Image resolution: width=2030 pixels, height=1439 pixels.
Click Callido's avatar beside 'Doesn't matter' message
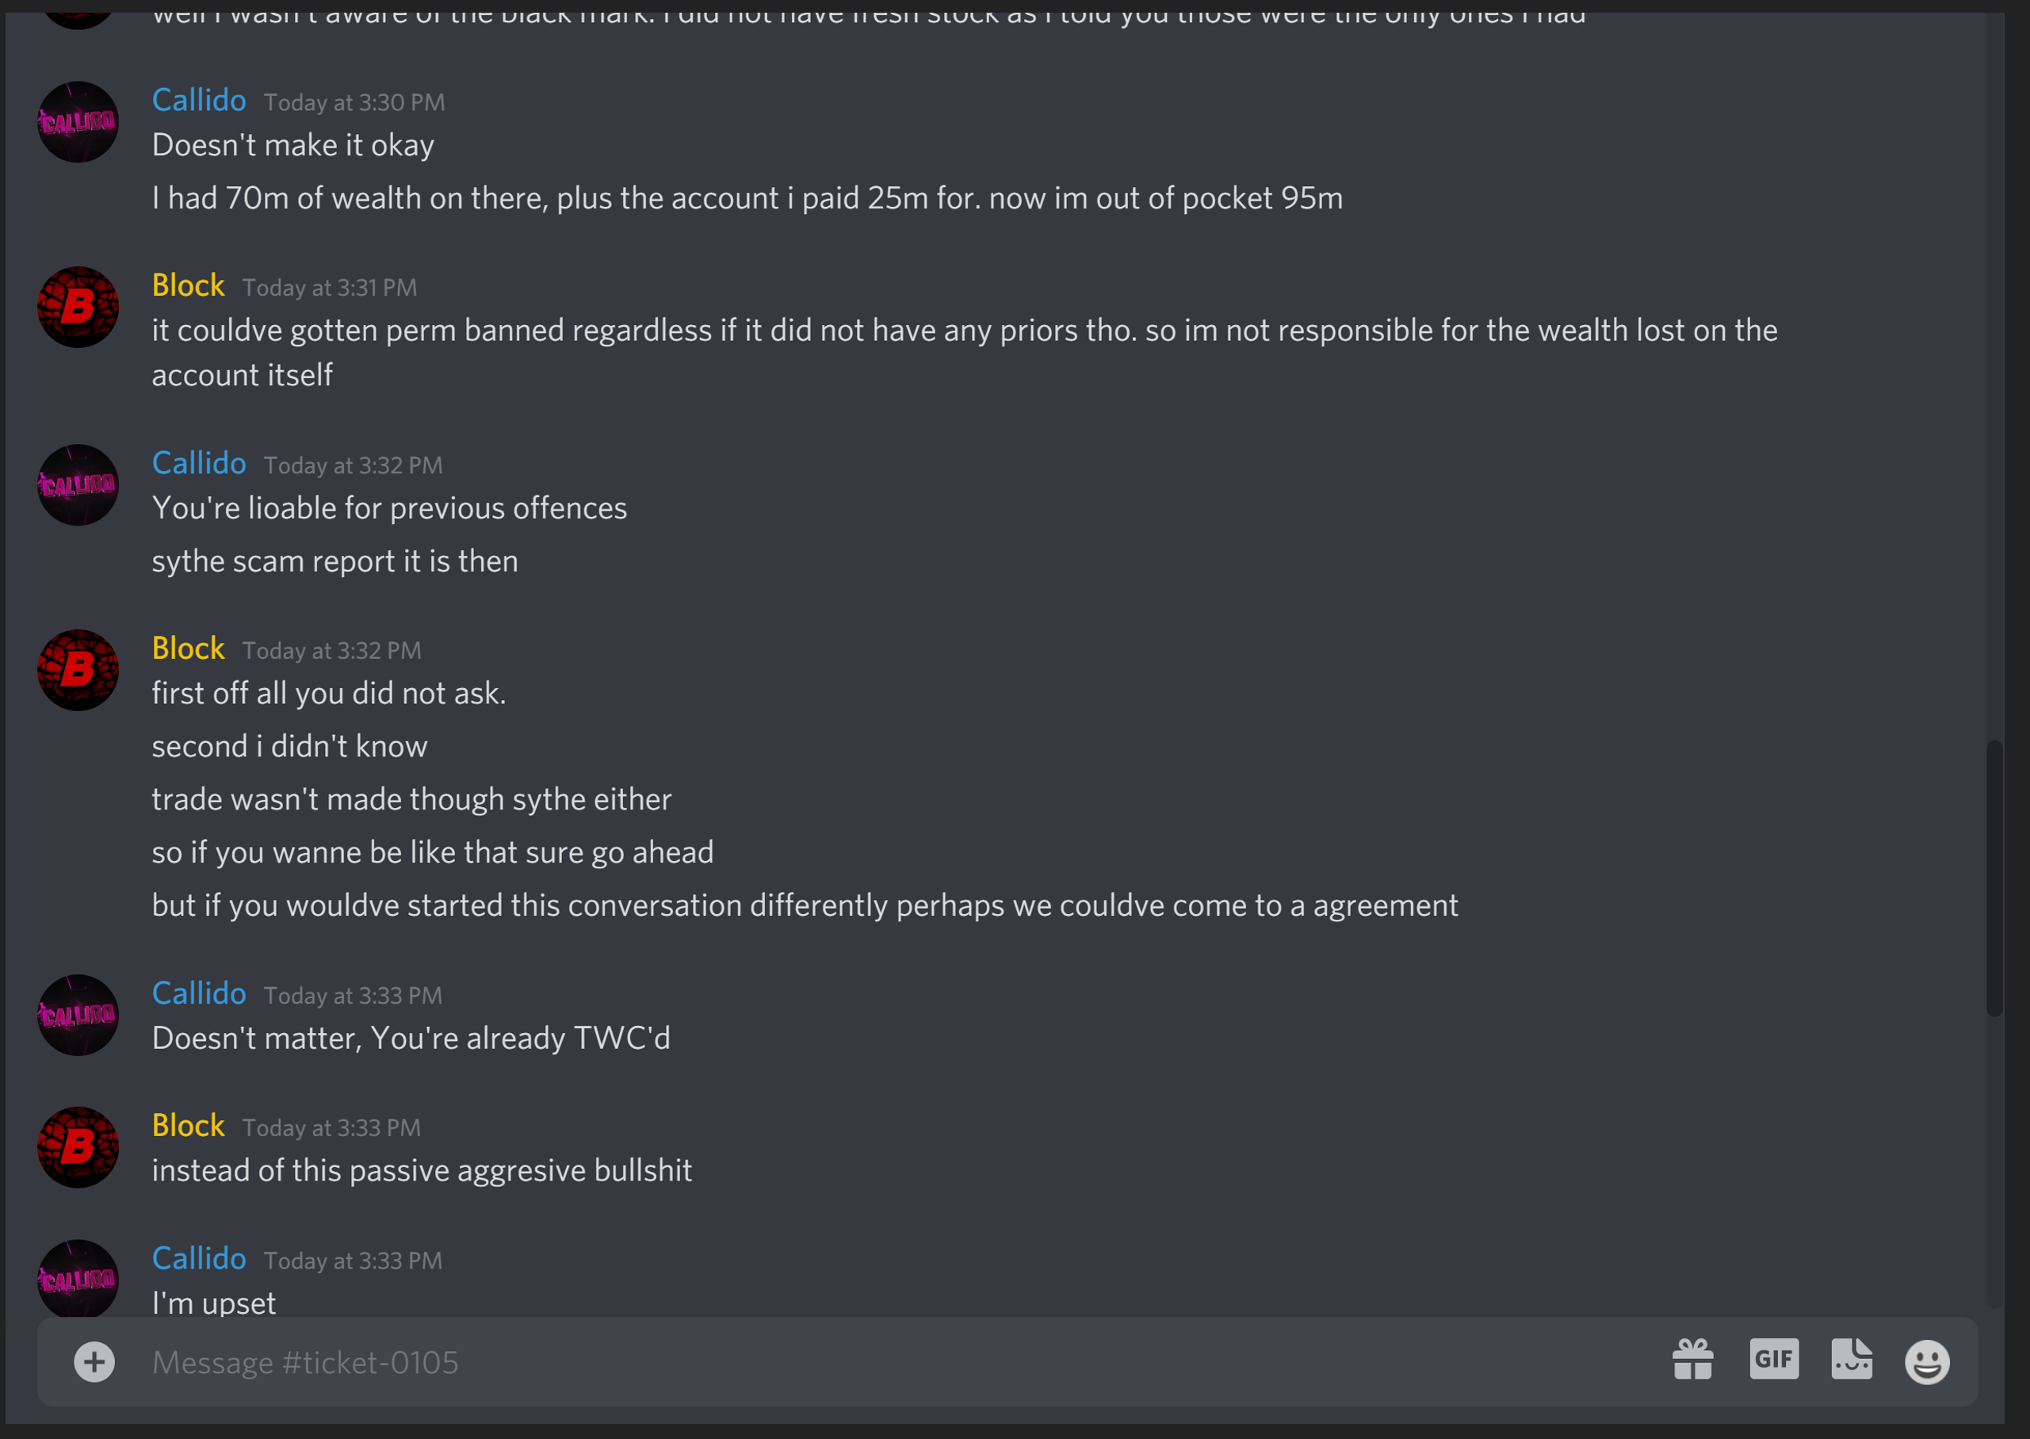[78, 1016]
